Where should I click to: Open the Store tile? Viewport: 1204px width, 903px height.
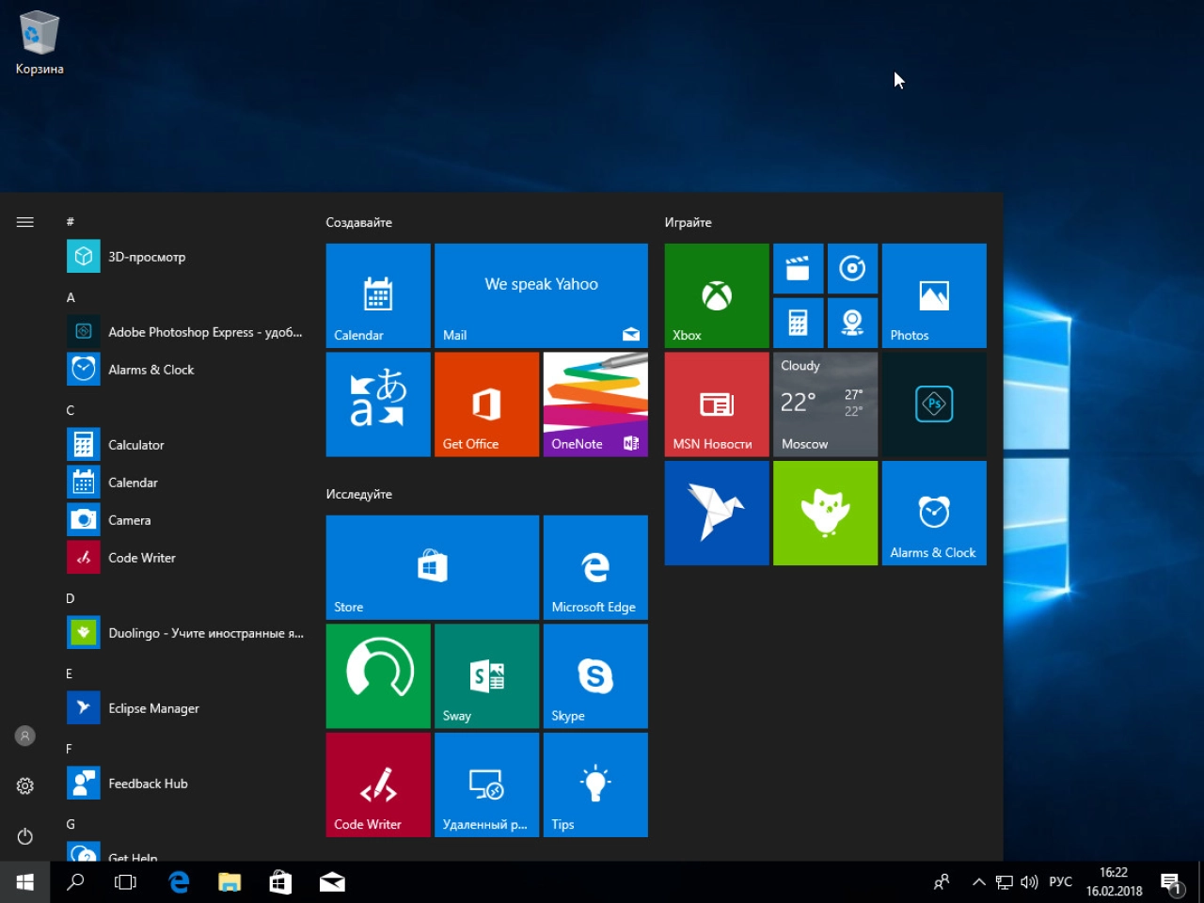coord(433,567)
